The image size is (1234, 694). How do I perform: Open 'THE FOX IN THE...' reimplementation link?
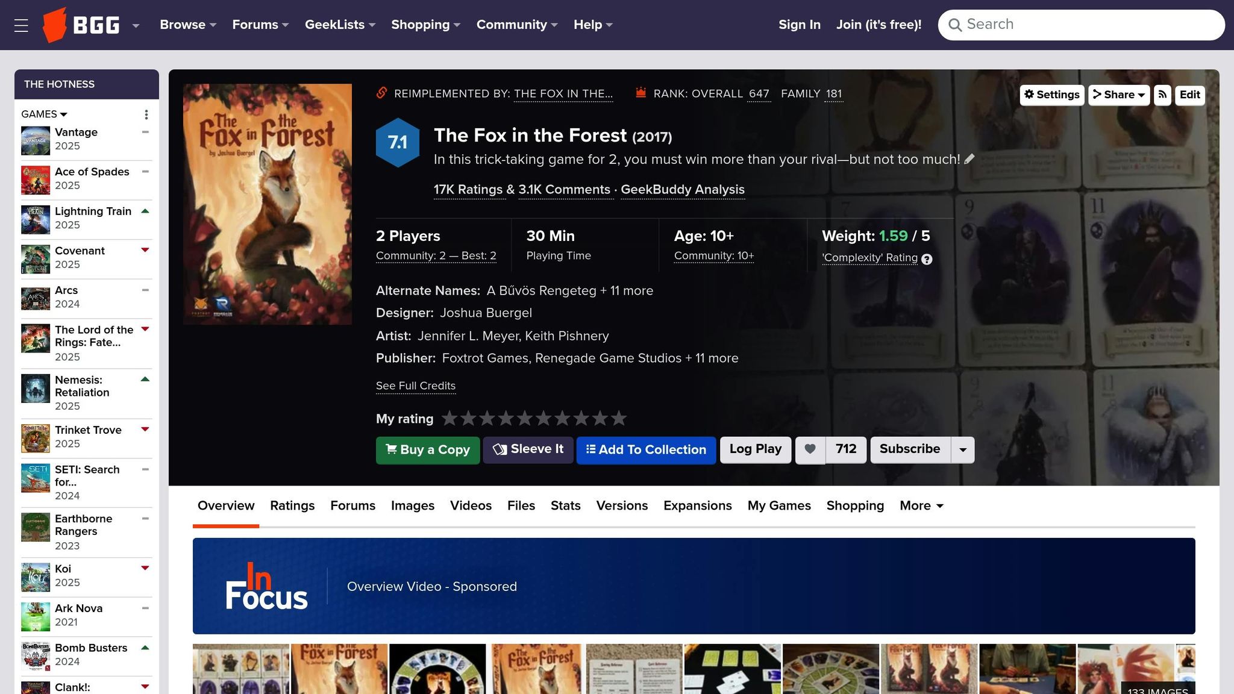(x=563, y=93)
